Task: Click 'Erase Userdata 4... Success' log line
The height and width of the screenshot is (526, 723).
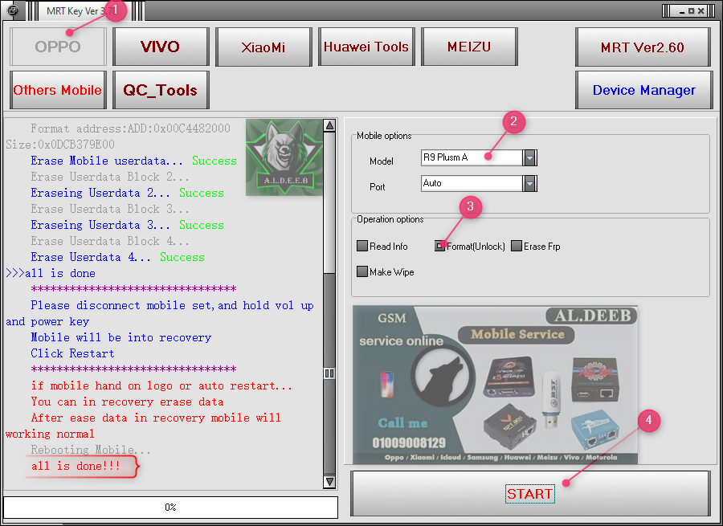Action: (x=117, y=257)
